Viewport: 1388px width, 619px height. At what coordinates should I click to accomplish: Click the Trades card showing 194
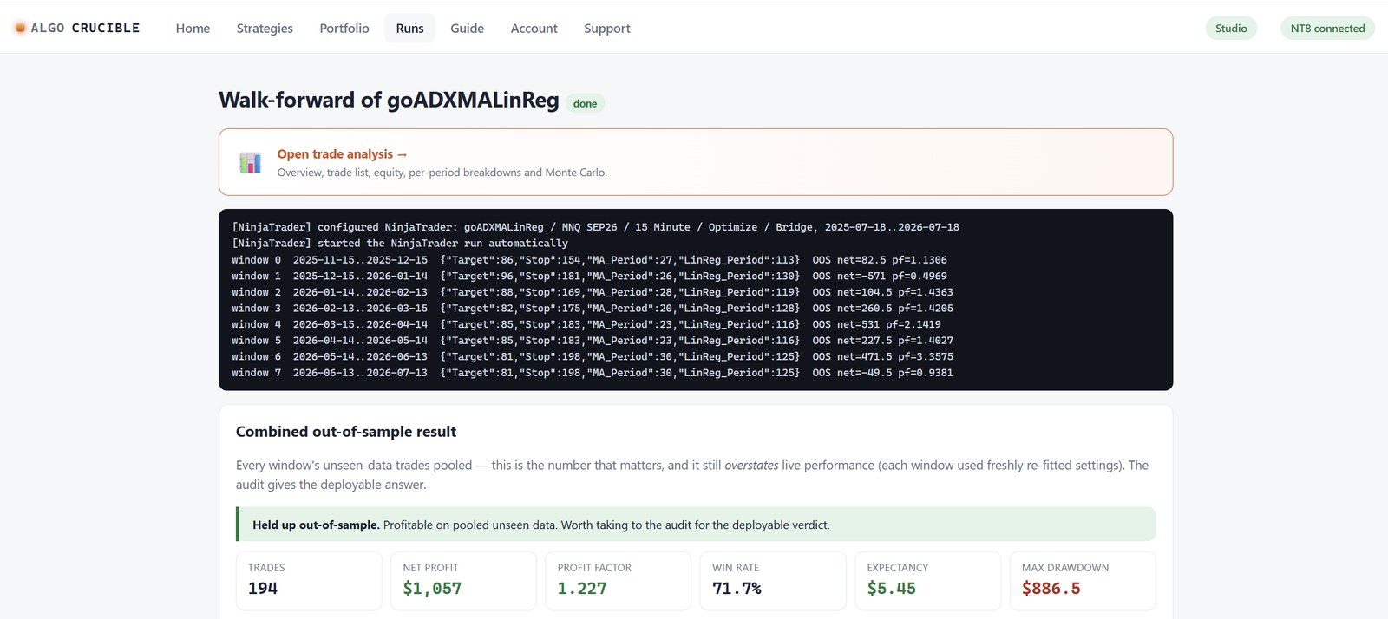click(x=309, y=581)
